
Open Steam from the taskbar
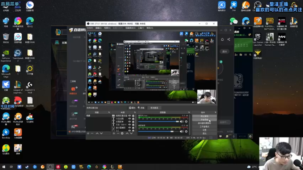[x=27, y=167]
